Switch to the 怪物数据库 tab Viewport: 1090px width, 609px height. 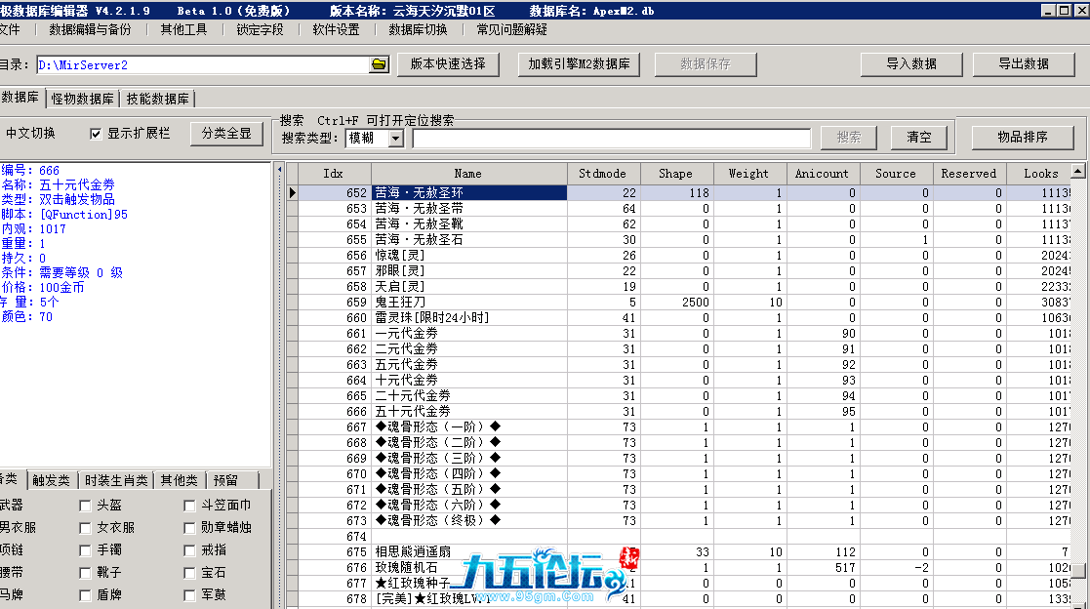82,99
